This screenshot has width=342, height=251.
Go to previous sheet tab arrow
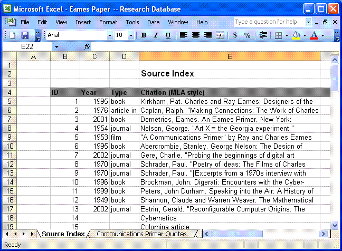(x=15, y=234)
